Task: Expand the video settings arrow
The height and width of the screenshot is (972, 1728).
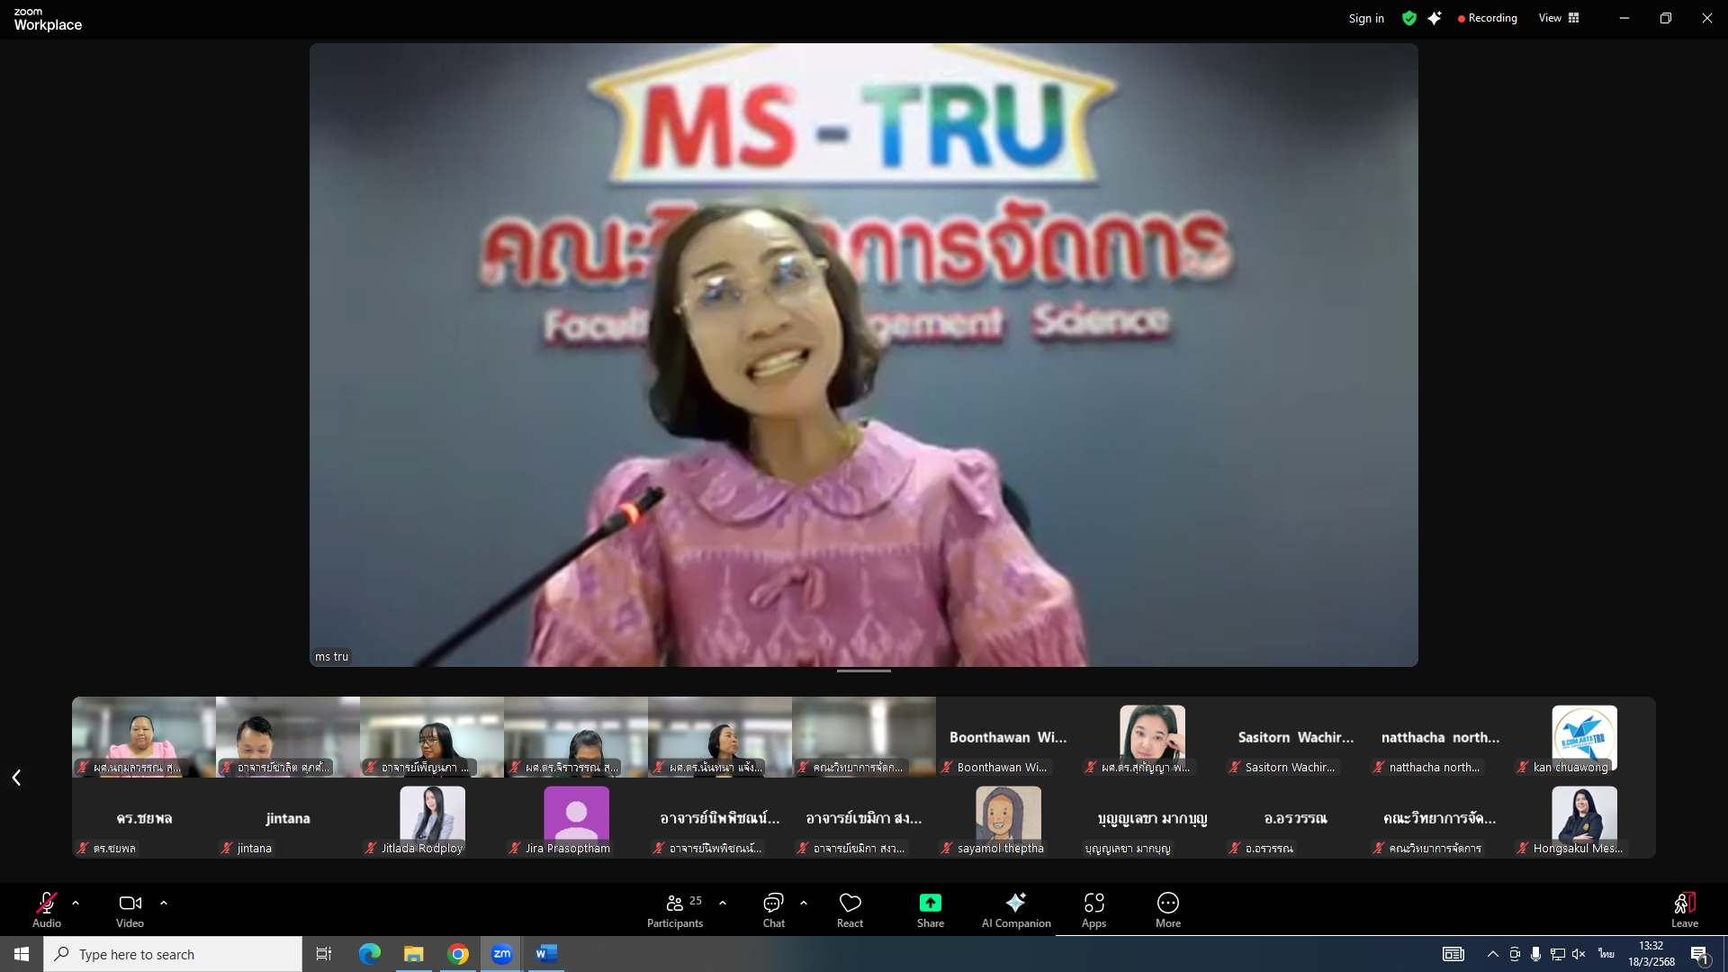Action: (164, 902)
